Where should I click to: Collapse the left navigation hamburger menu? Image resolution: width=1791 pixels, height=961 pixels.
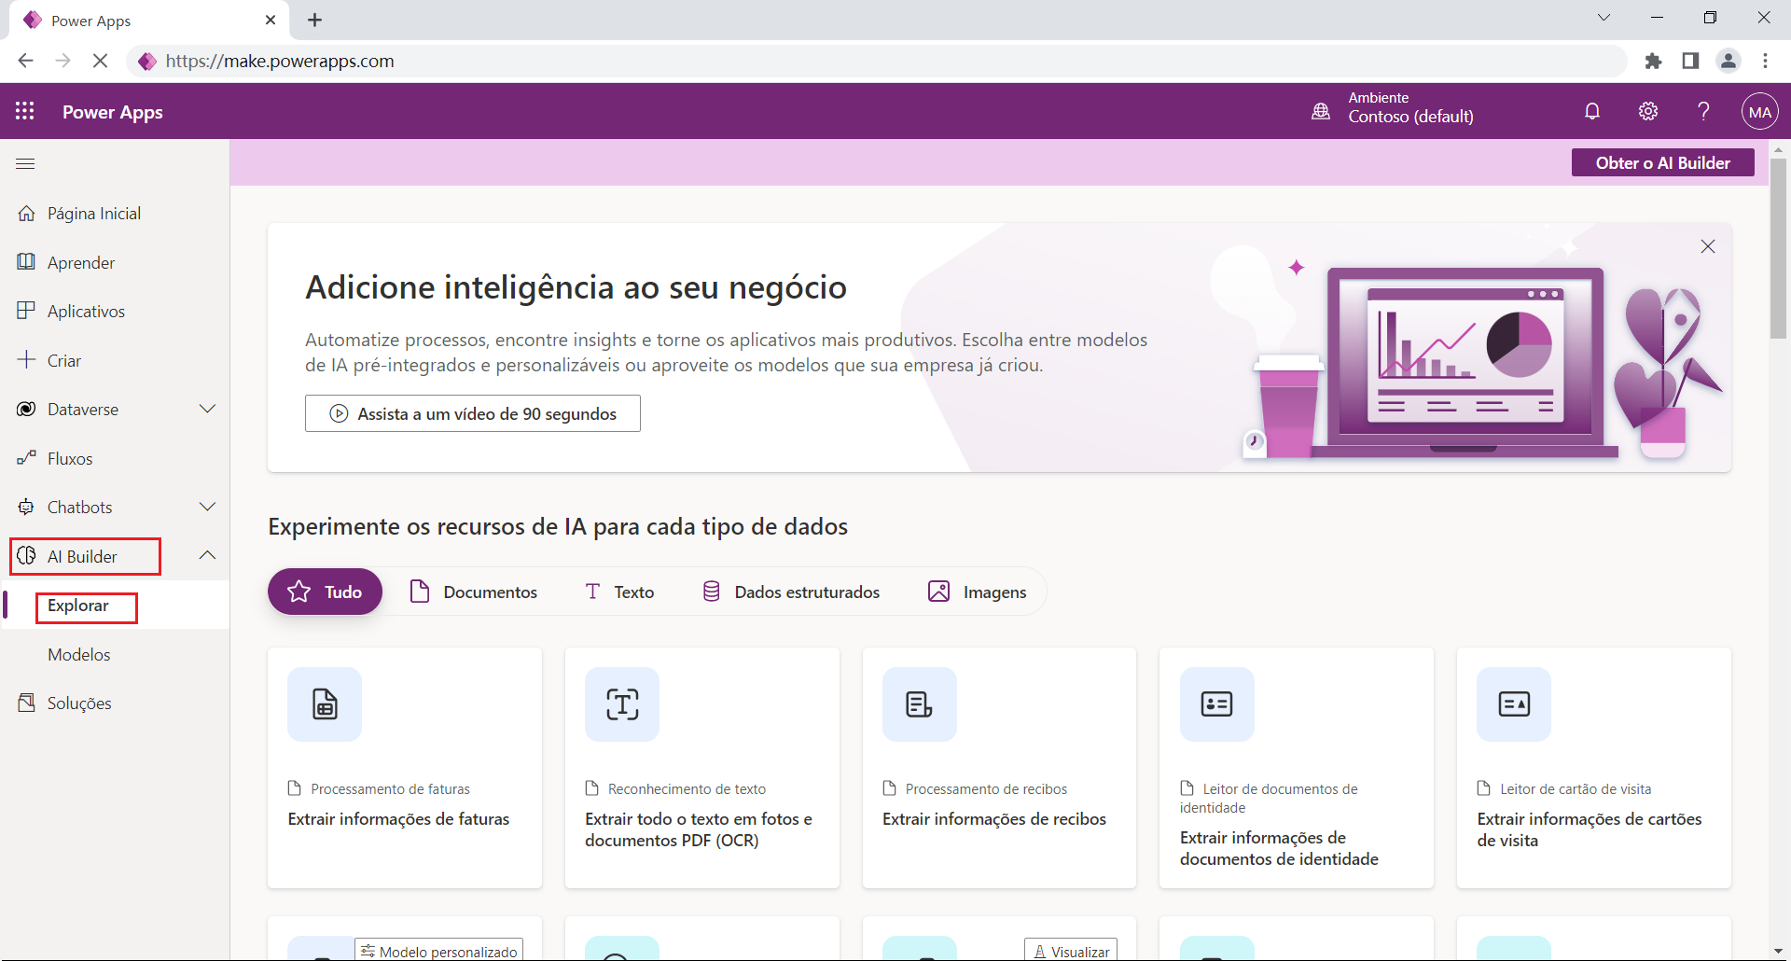tap(25, 163)
